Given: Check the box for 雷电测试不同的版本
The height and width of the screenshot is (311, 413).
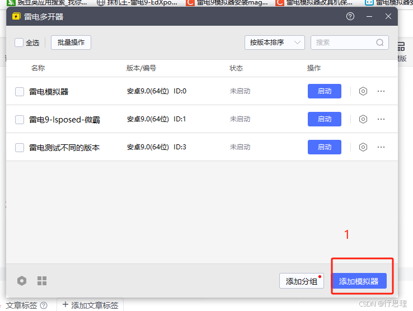Looking at the screenshot, I should pyautogui.click(x=20, y=148).
